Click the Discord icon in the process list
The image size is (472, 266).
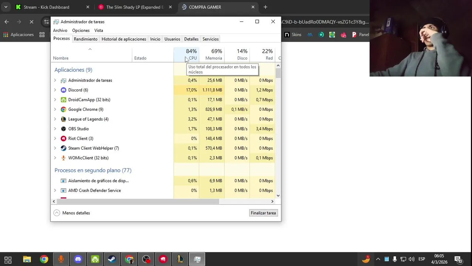63,90
